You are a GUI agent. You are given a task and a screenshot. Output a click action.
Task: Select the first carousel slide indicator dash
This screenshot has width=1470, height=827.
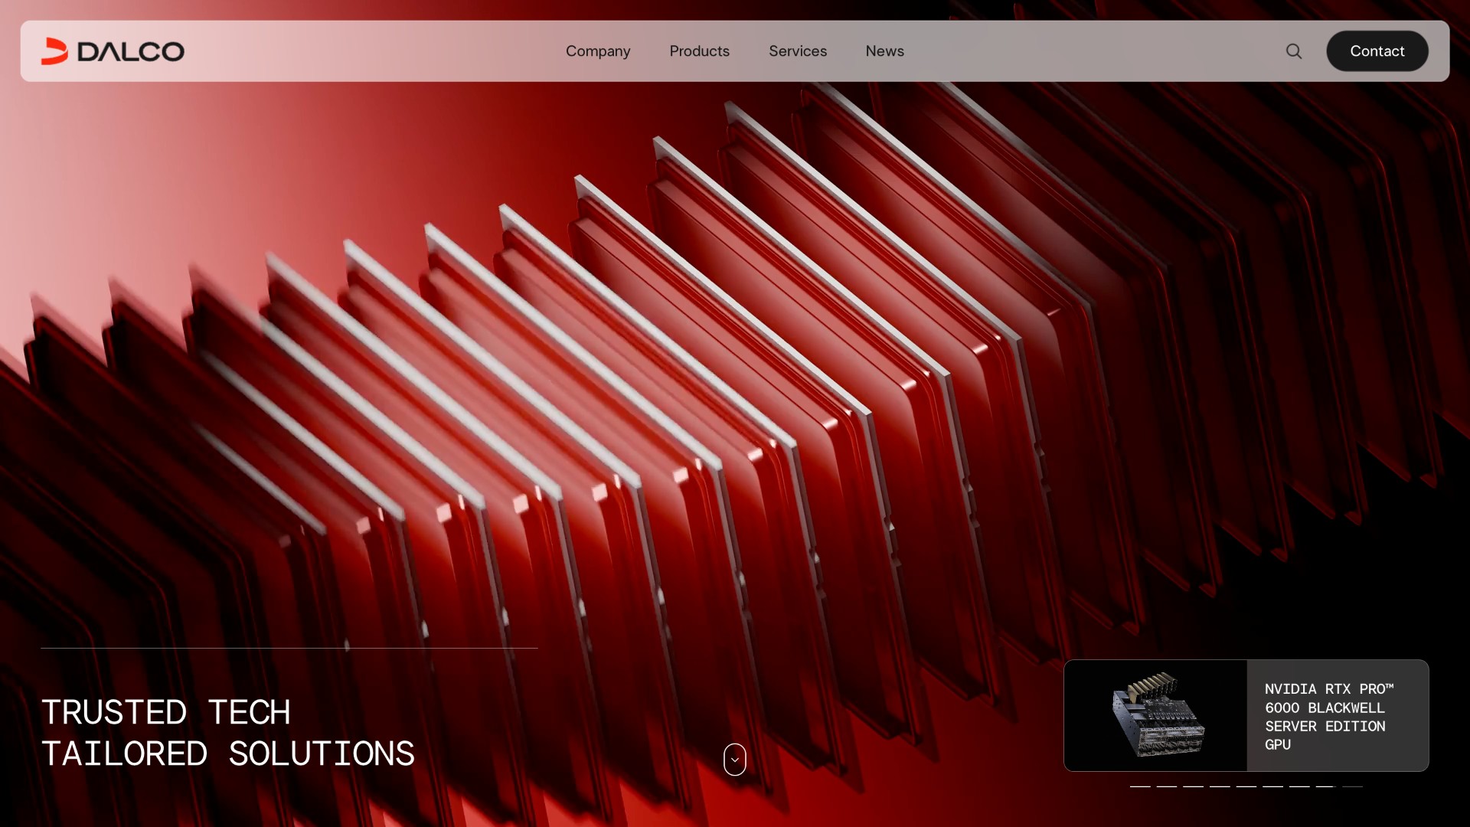(x=1140, y=786)
